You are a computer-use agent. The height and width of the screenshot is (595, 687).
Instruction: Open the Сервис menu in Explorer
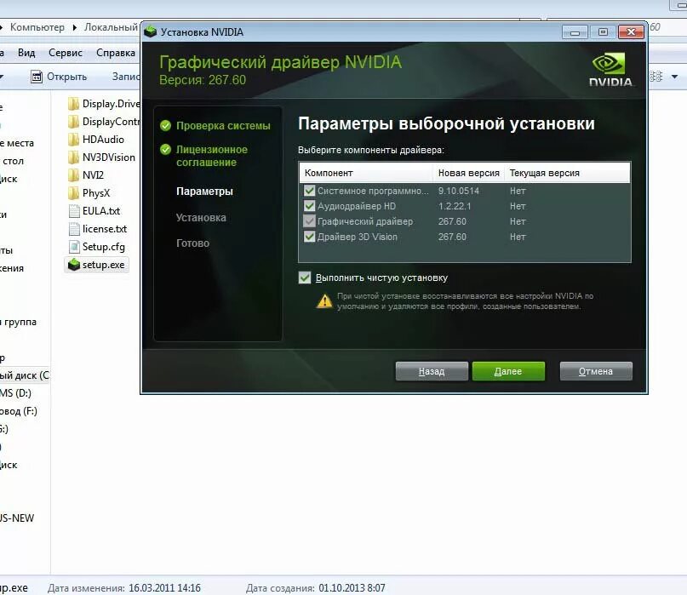pyautogui.click(x=66, y=53)
